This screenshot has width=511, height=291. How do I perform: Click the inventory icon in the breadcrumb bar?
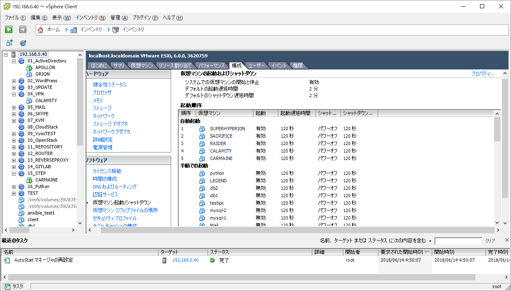(x=73, y=30)
